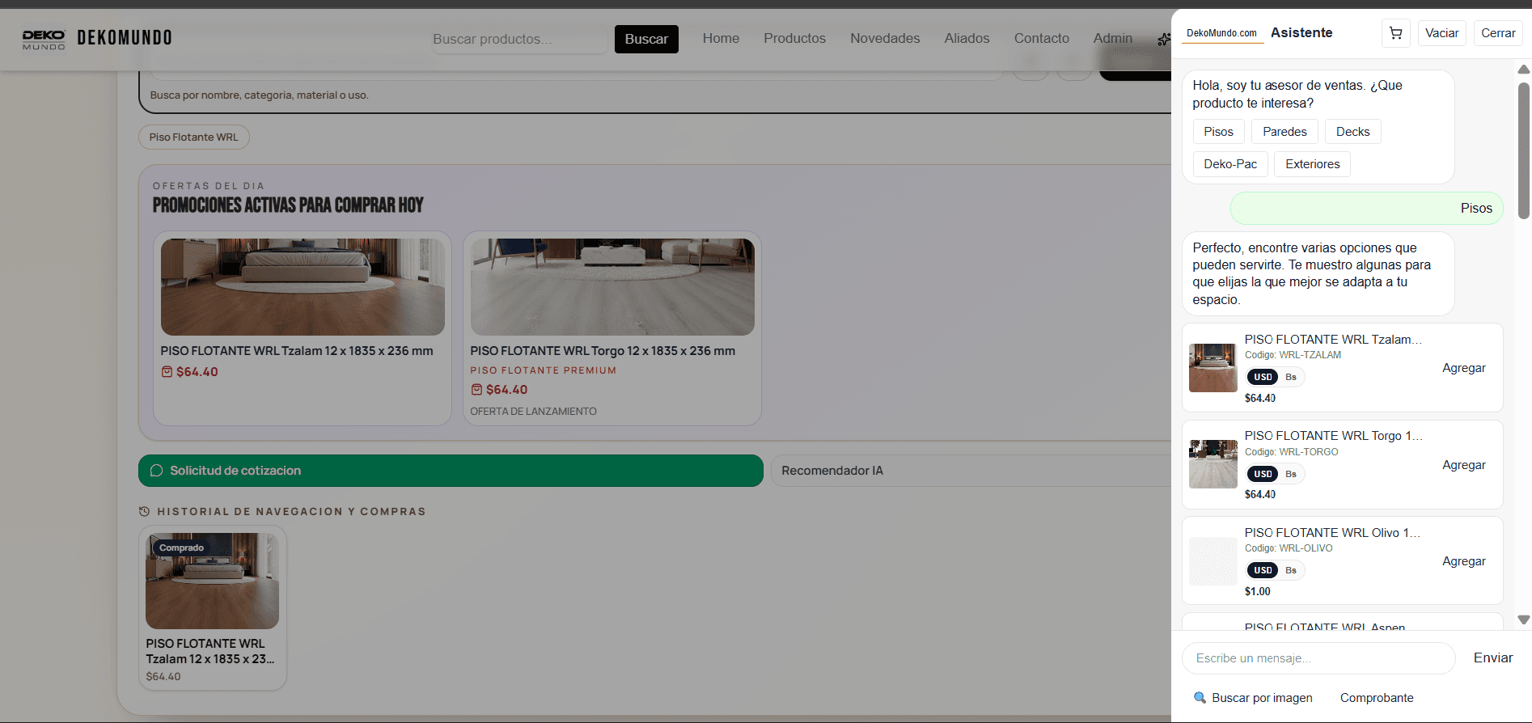Click the DekoMundo.com label in assistant header
1532x723 pixels.
(1221, 33)
